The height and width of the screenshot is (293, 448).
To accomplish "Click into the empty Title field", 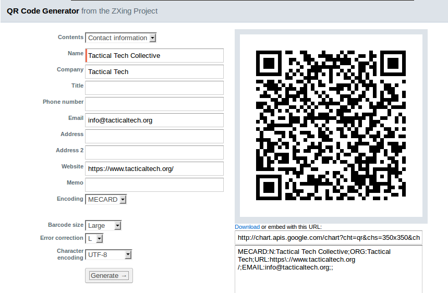I will (154, 88).
